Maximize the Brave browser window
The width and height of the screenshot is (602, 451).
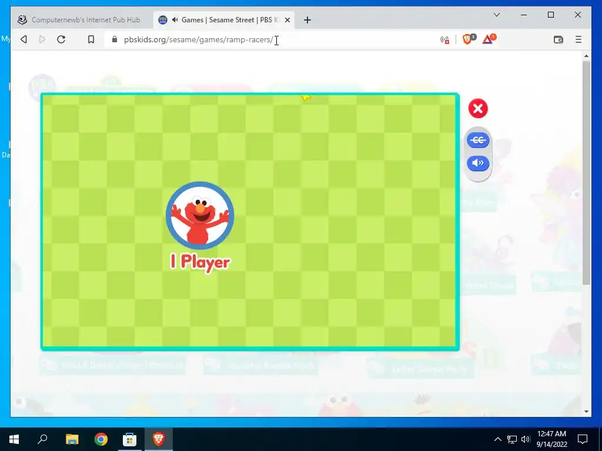click(x=550, y=15)
